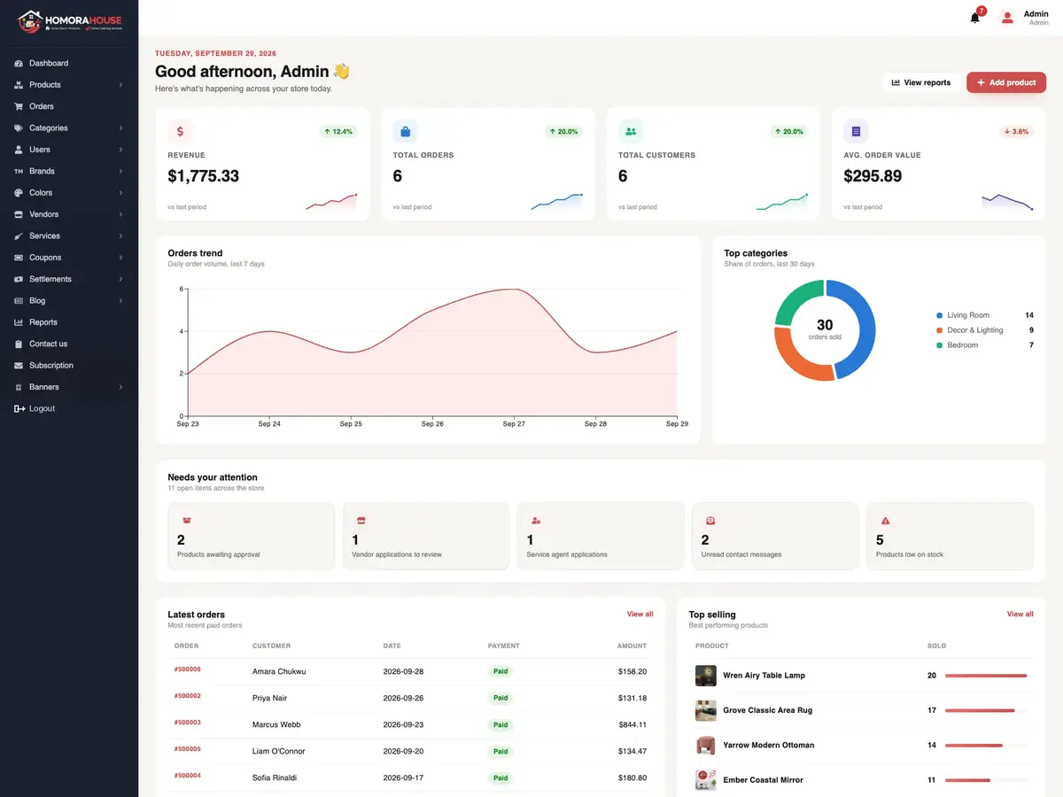Click the Users person icon
The image size is (1063, 797).
tap(19, 150)
